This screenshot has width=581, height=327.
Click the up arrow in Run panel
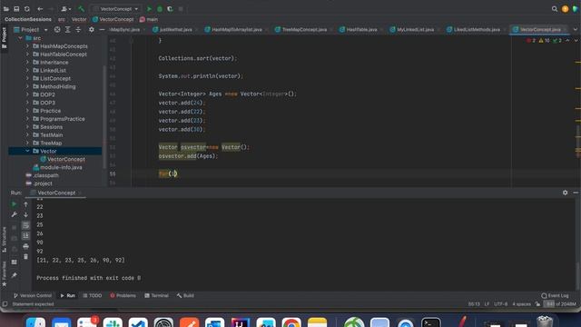click(x=25, y=204)
